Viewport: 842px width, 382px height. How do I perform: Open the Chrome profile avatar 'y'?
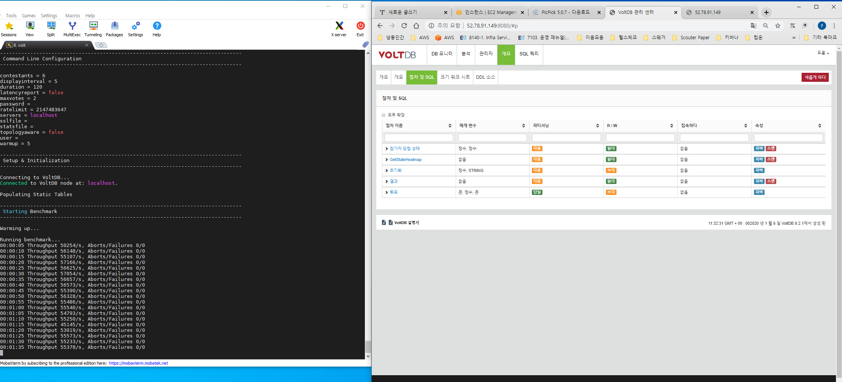pos(822,26)
